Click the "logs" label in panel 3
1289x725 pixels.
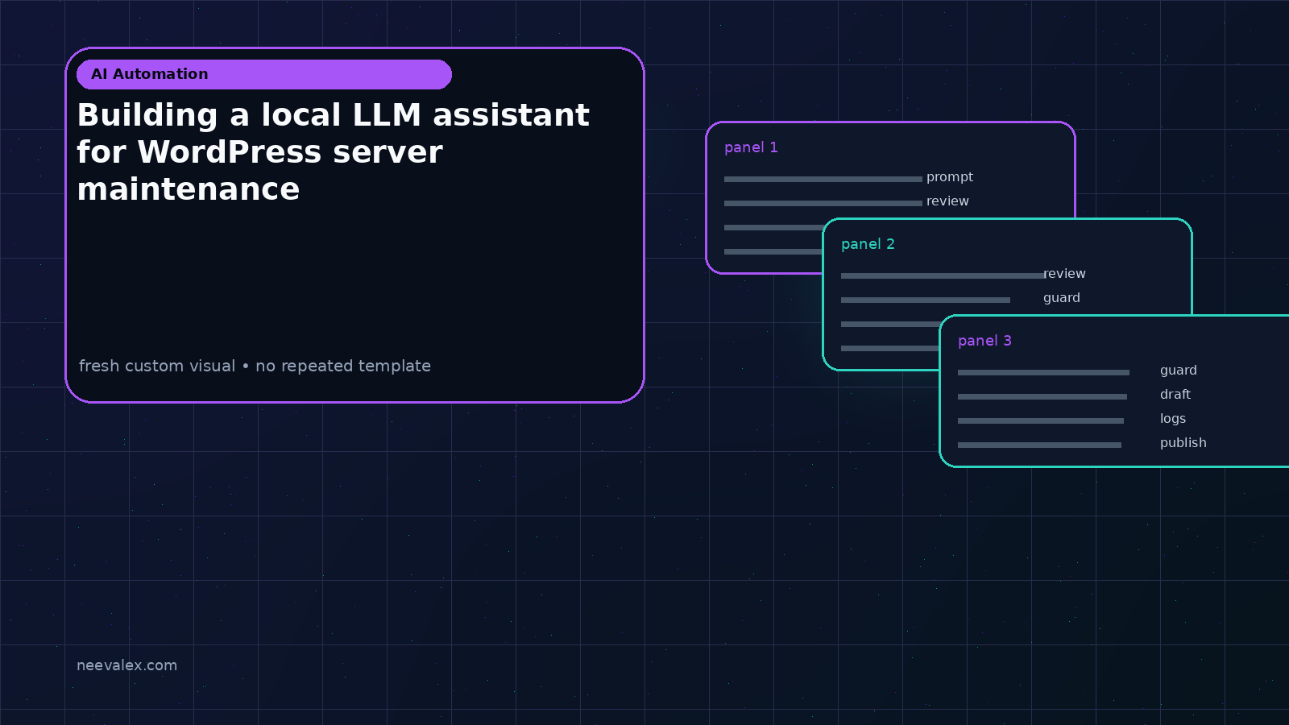[1173, 419]
